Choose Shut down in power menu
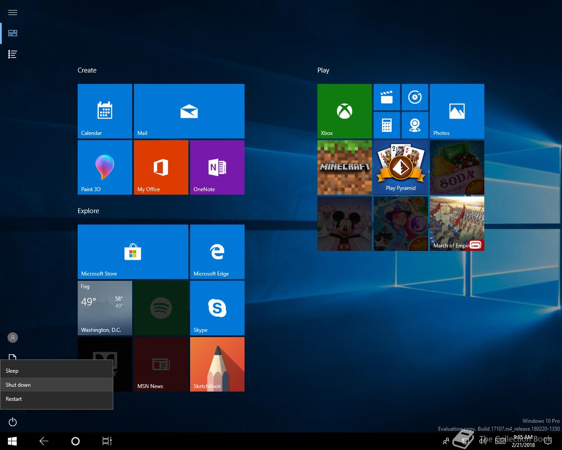The width and height of the screenshot is (562, 450). [57, 385]
